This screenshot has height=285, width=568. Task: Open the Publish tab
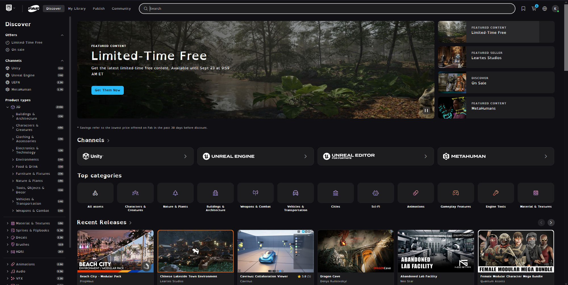point(99,9)
